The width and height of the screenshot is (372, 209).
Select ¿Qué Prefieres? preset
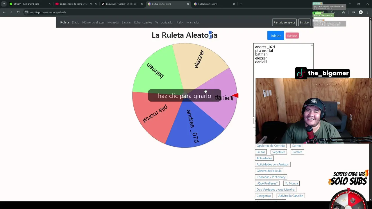(267, 183)
